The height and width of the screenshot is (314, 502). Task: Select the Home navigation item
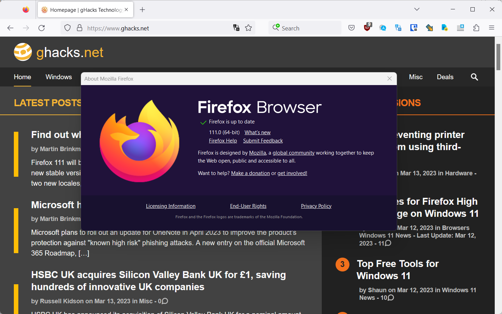(22, 77)
